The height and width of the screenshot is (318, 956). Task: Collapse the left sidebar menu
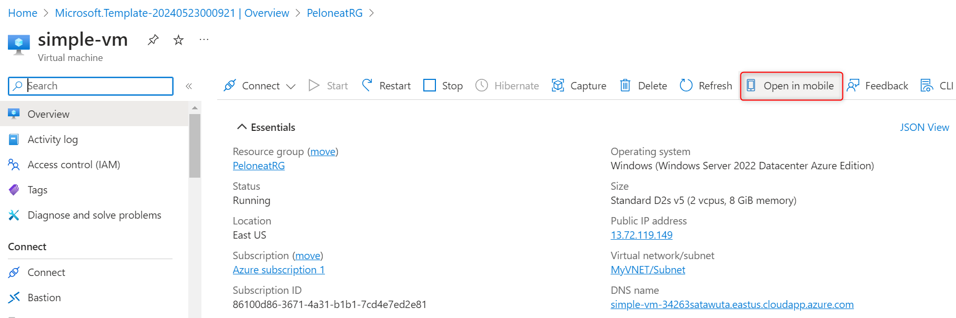(189, 86)
